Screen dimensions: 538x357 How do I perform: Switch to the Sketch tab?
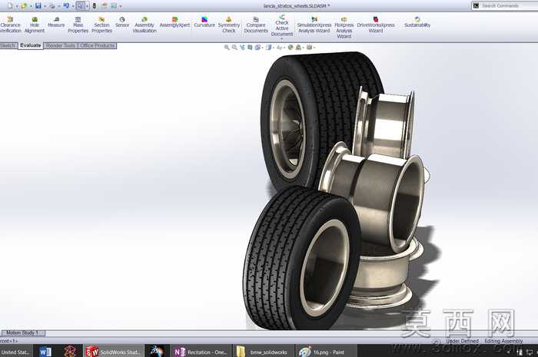(x=8, y=45)
